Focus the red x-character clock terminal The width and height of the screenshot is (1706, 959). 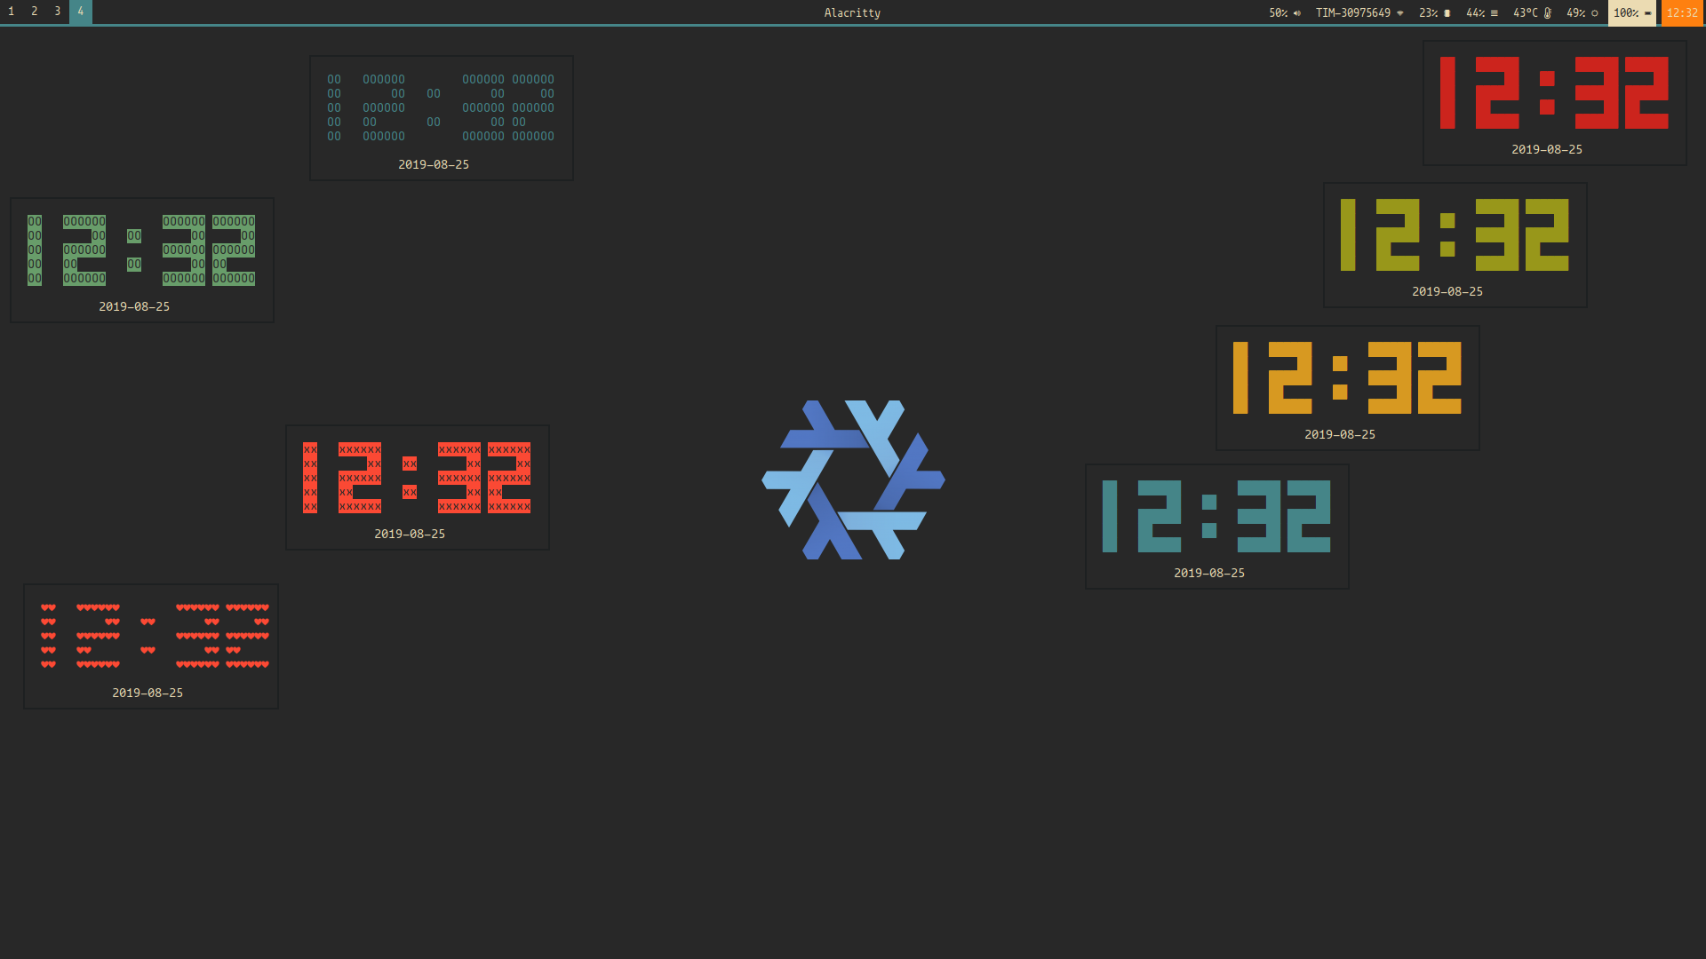coord(417,487)
